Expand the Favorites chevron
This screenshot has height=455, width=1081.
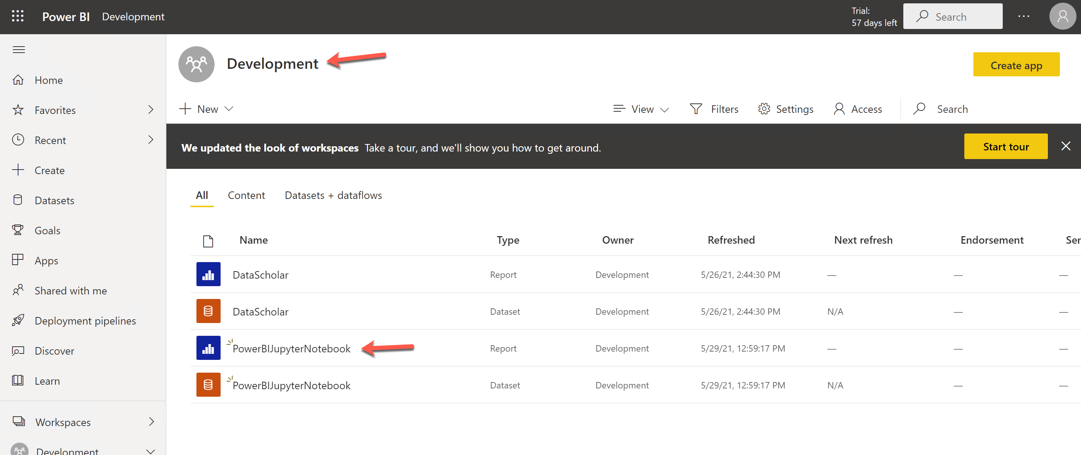[x=151, y=110]
